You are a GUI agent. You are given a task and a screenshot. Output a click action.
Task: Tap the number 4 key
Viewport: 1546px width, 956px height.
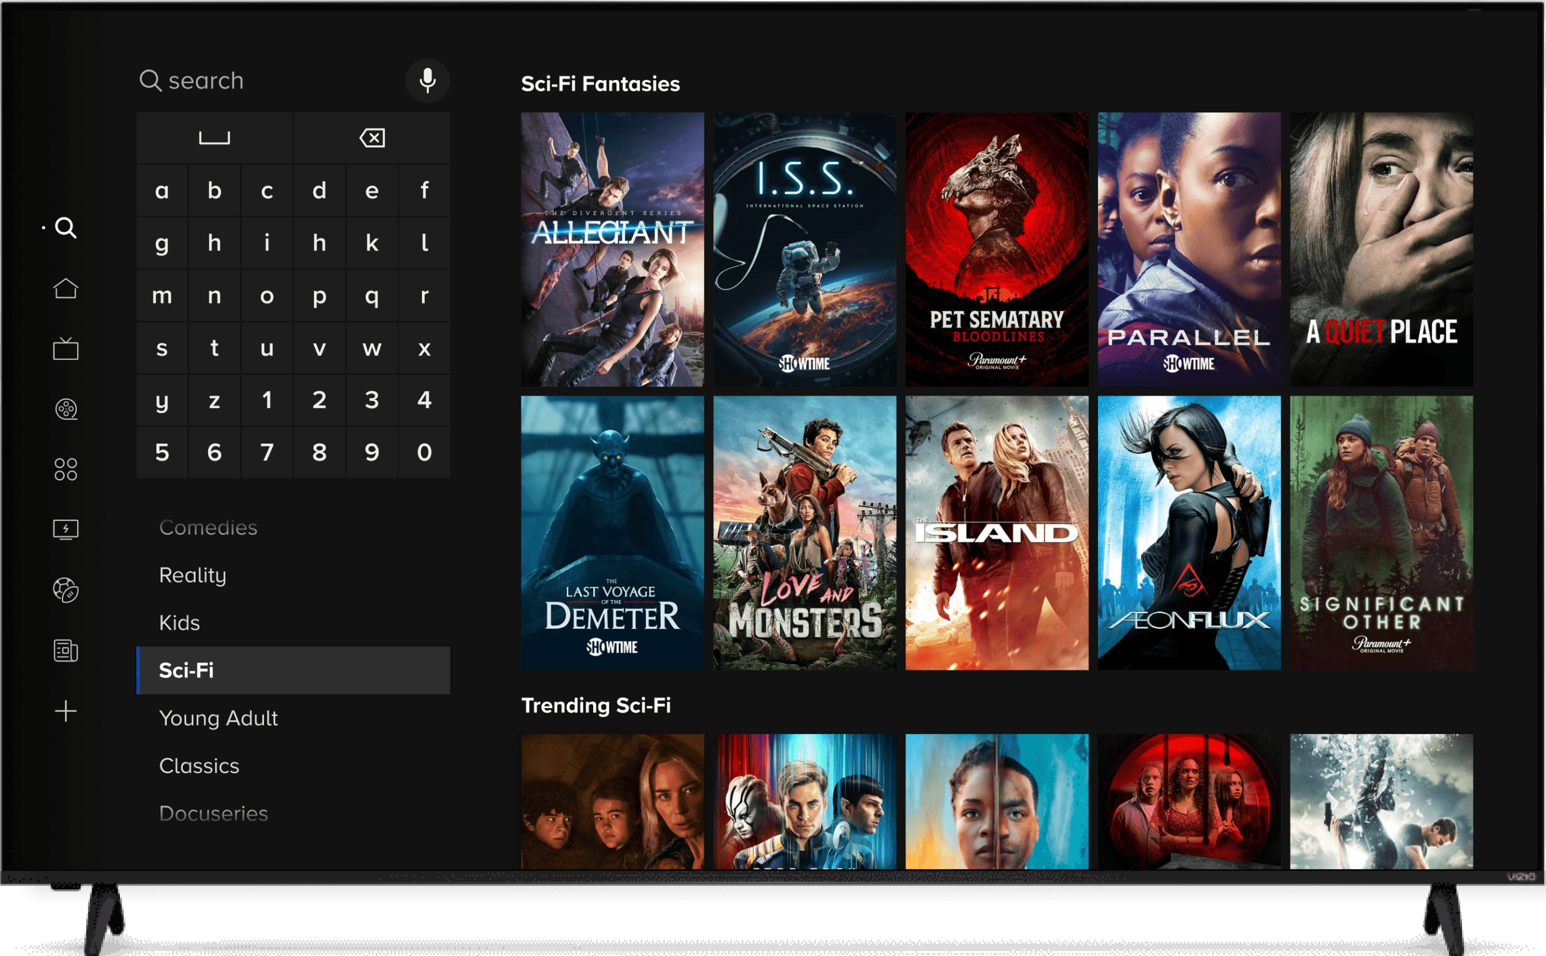424,400
